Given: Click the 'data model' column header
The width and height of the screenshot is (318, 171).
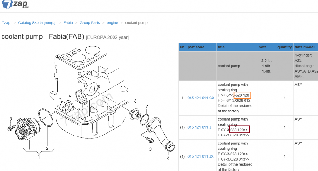Looking at the screenshot, I should coord(305,47).
